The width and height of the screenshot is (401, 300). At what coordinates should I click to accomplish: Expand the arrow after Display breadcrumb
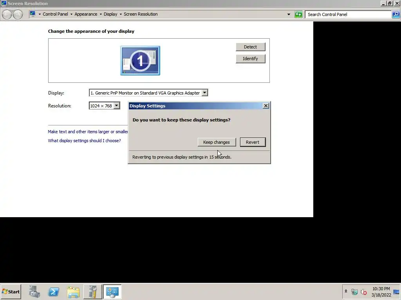point(121,14)
